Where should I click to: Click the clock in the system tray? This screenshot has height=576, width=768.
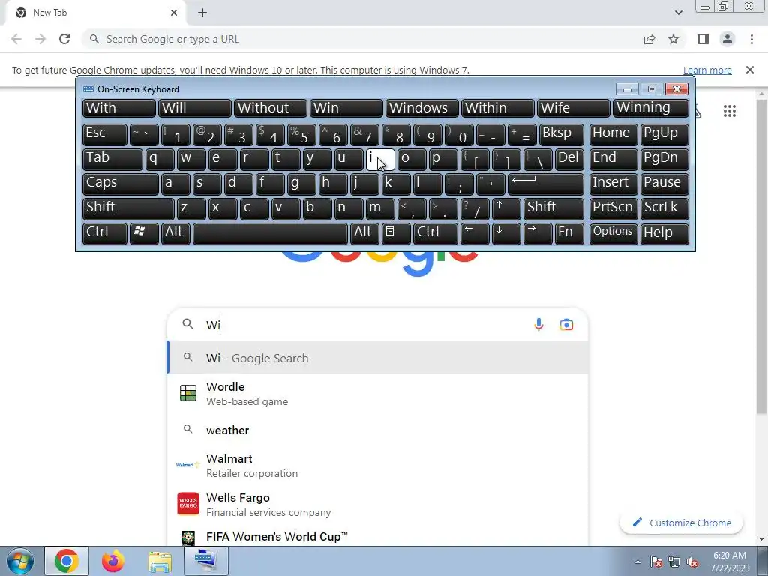pos(730,562)
